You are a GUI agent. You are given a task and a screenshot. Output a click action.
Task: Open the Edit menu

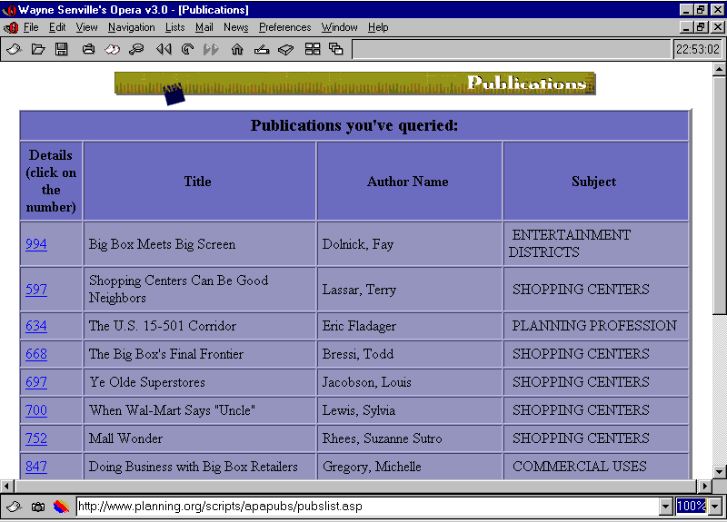57,27
